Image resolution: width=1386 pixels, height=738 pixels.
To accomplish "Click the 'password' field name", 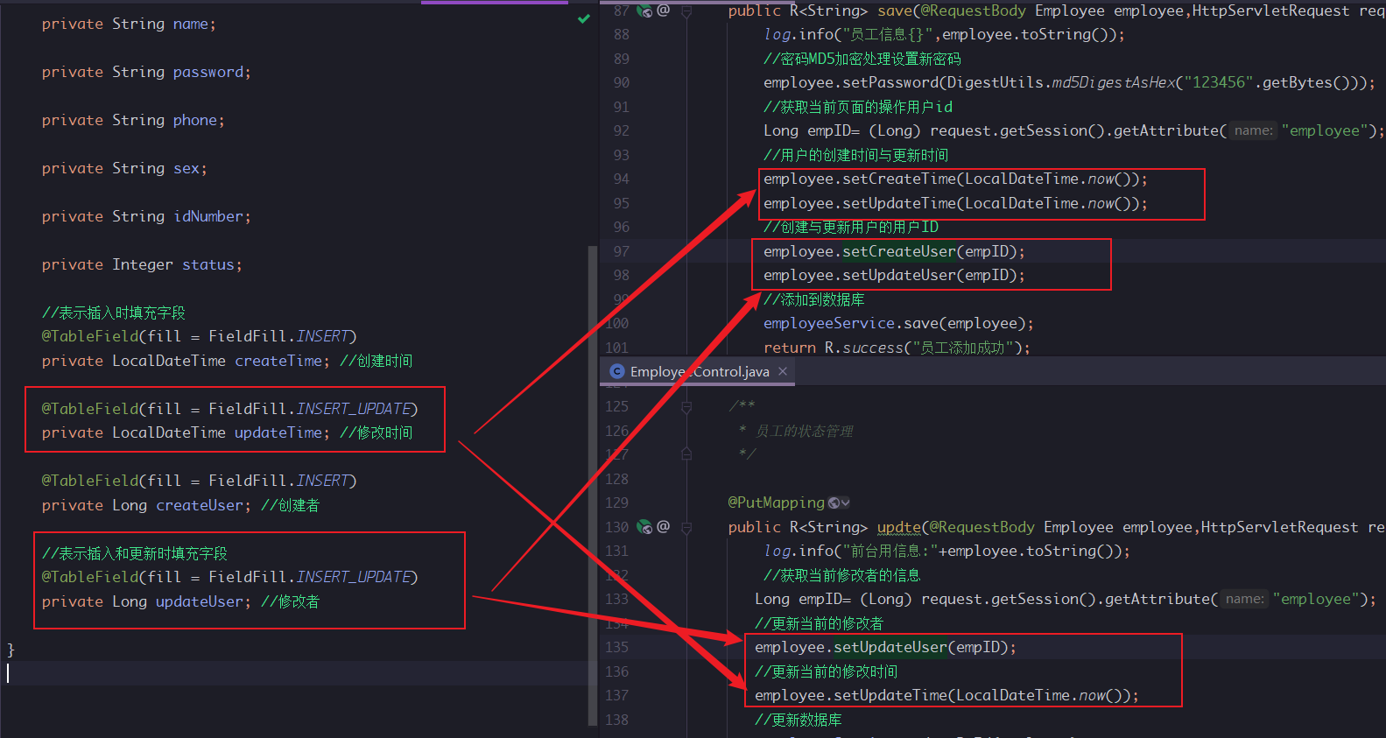I will pyautogui.click(x=208, y=72).
